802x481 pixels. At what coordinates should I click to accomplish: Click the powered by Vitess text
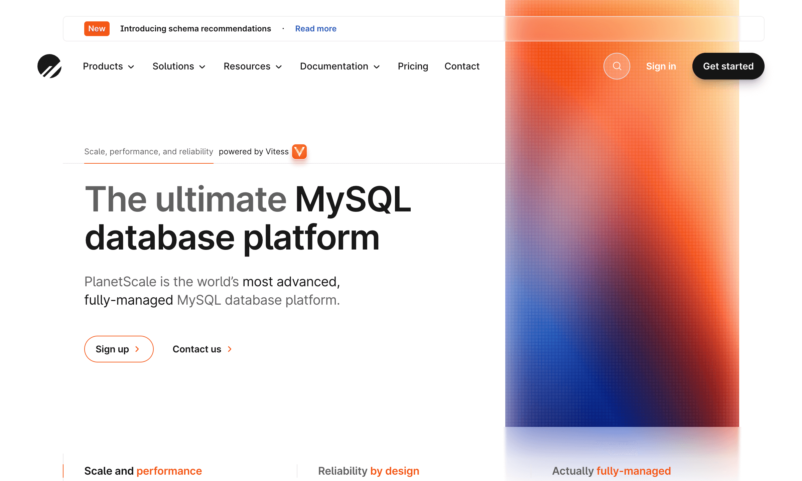click(x=254, y=152)
